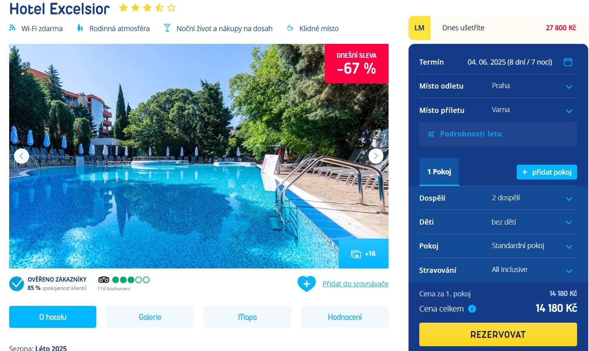Viewport: 589px width, 351px height.
Task: Click the info icon beside Cena celkem
Action: pos(472,309)
